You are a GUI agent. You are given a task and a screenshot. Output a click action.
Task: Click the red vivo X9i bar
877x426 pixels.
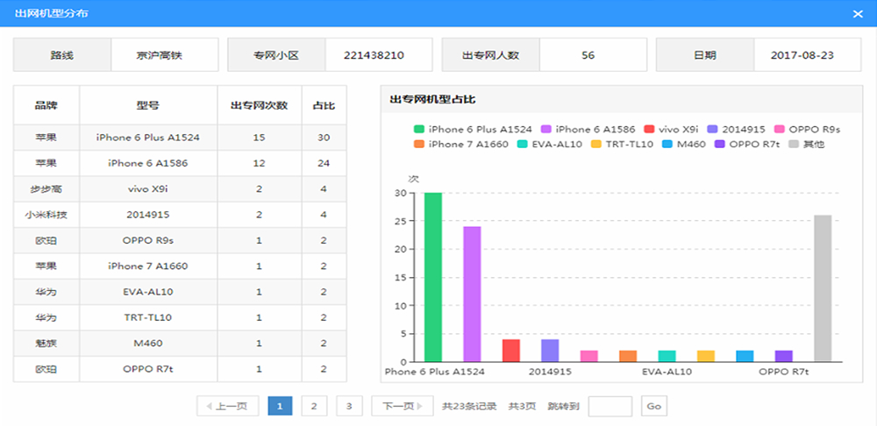click(511, 351)
